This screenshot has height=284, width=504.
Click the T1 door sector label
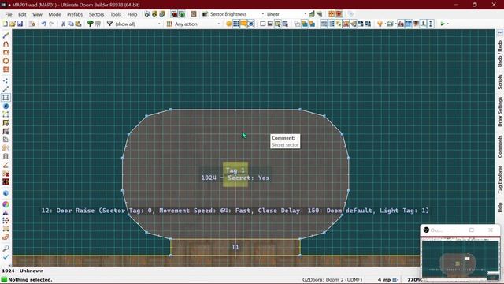235,247
